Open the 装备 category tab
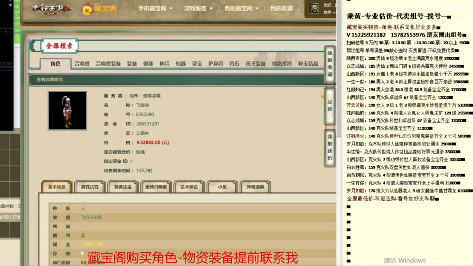The height and width of the screenshot is (266, 473). click(x=132, y=64)
